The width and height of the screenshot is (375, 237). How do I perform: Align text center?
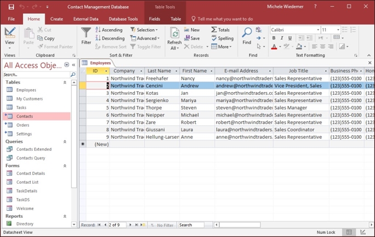pyautogui.click(x=322, y=47)
